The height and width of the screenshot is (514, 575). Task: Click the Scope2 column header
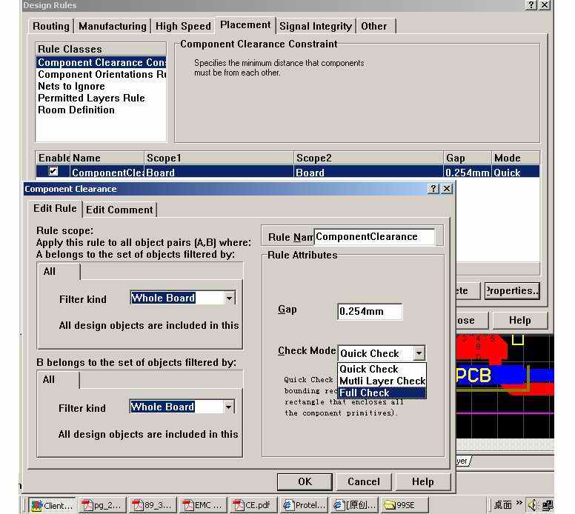pos(368,158)
